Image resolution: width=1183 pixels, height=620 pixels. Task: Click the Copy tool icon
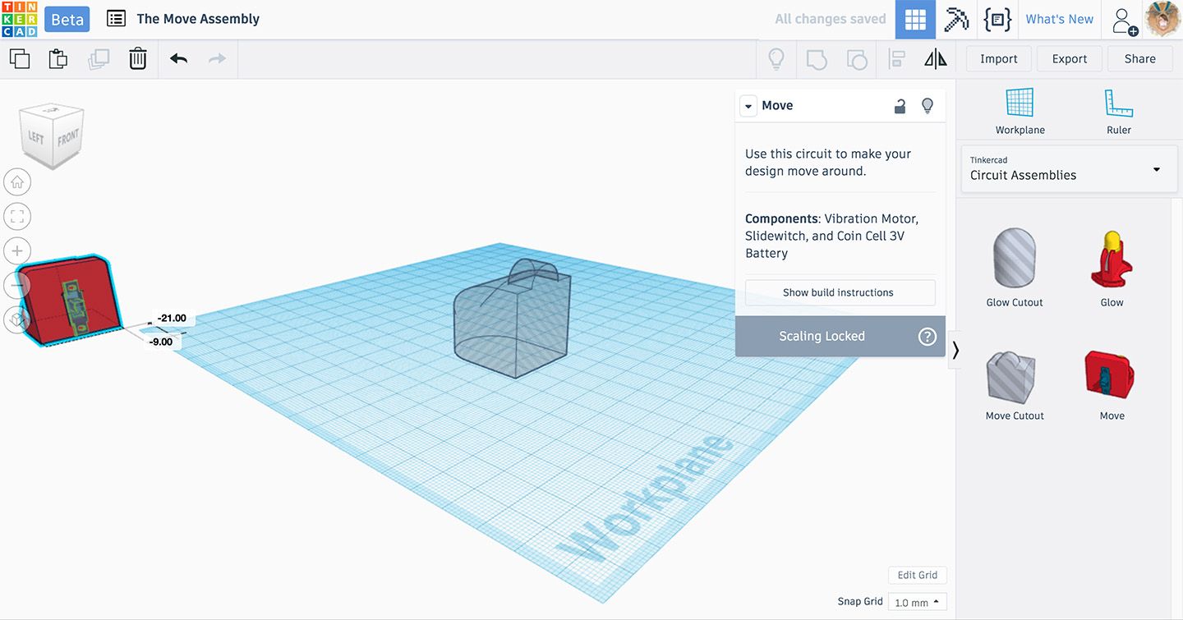[19, 58]
